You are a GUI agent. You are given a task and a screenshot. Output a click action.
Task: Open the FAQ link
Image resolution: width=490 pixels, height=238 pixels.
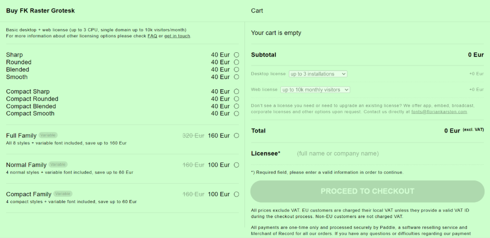(153, 36)
